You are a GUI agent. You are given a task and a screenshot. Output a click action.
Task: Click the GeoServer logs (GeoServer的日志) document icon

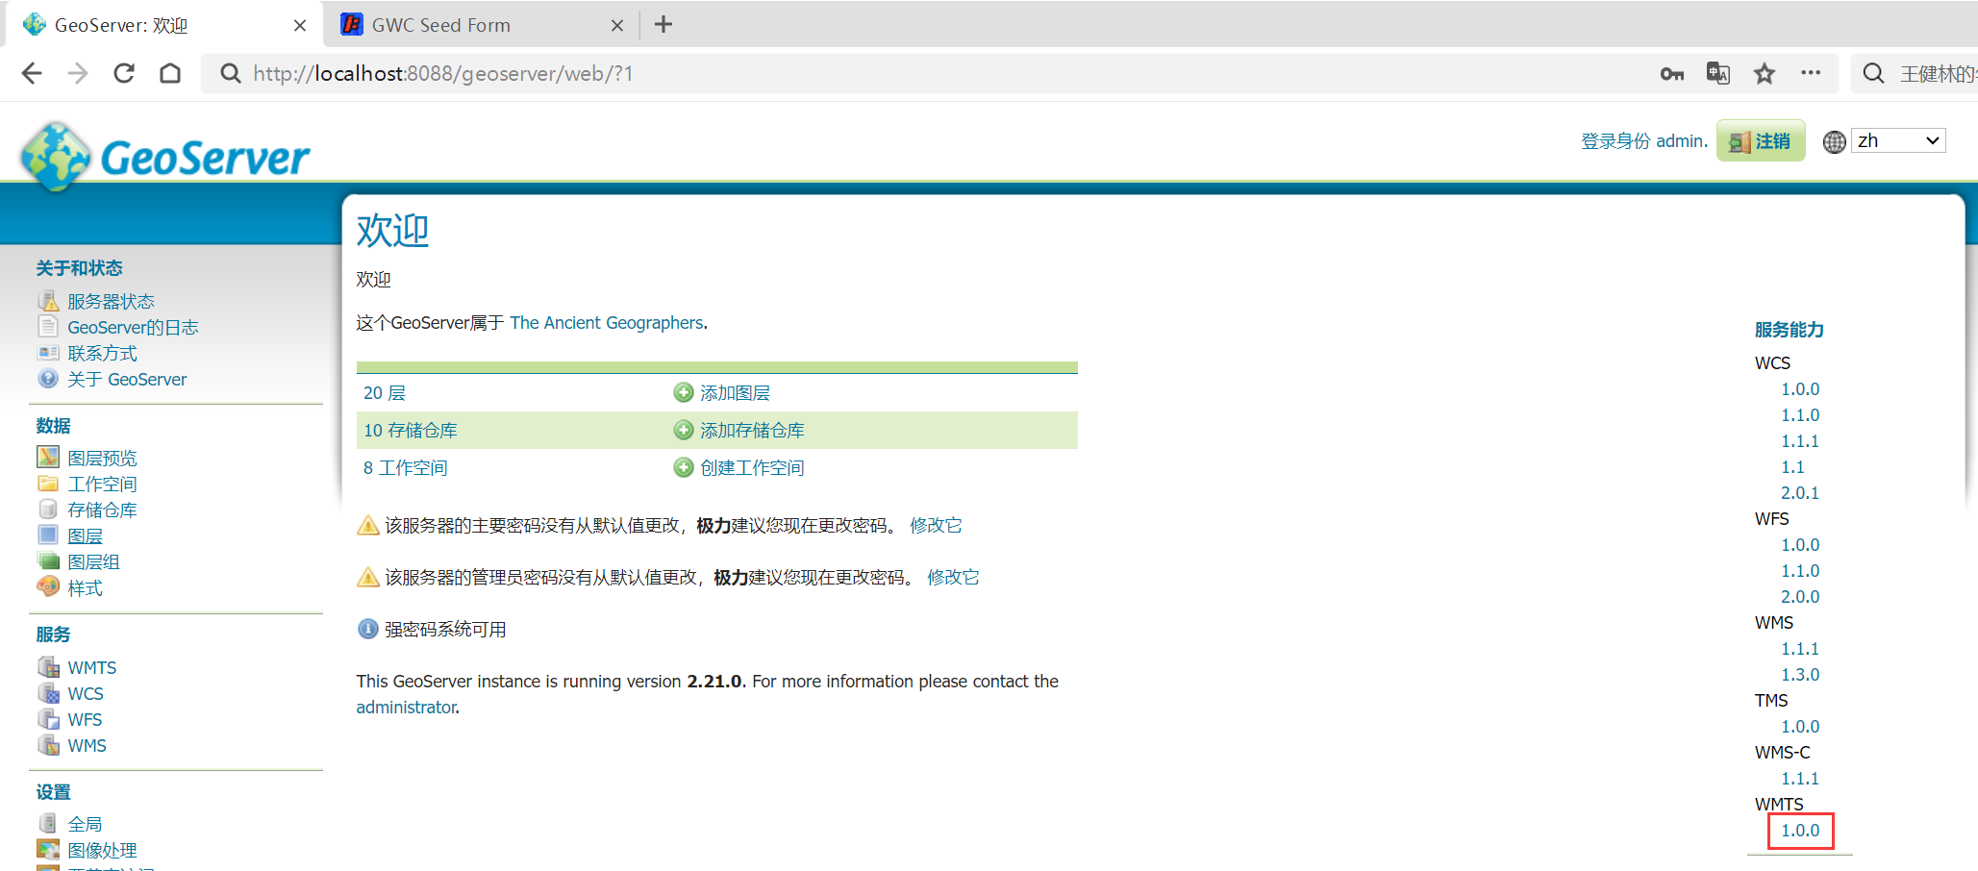(48, 327)
